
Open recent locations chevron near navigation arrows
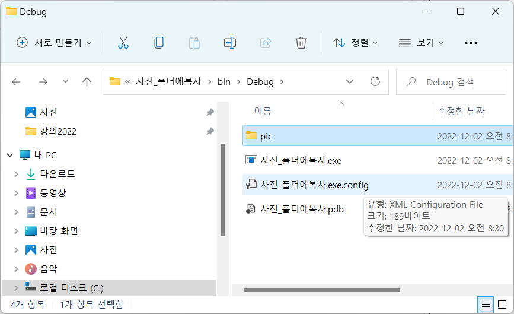pyautogui.click(x=66, y=81)
